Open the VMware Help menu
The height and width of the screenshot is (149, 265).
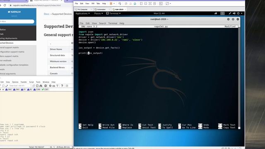pos(104,4)
